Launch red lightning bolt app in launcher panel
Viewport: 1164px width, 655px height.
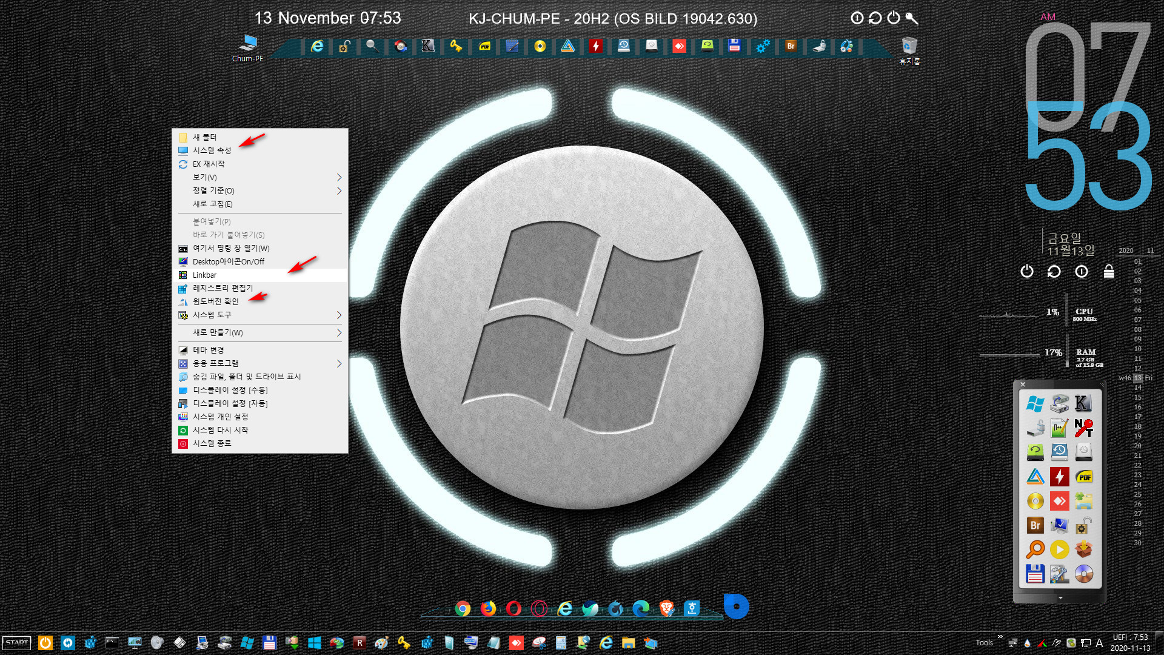click(1059, 477)
